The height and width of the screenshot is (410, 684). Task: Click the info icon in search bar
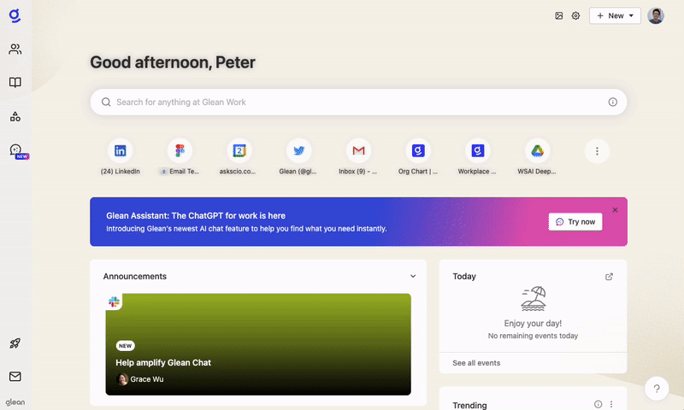[613, 102]
